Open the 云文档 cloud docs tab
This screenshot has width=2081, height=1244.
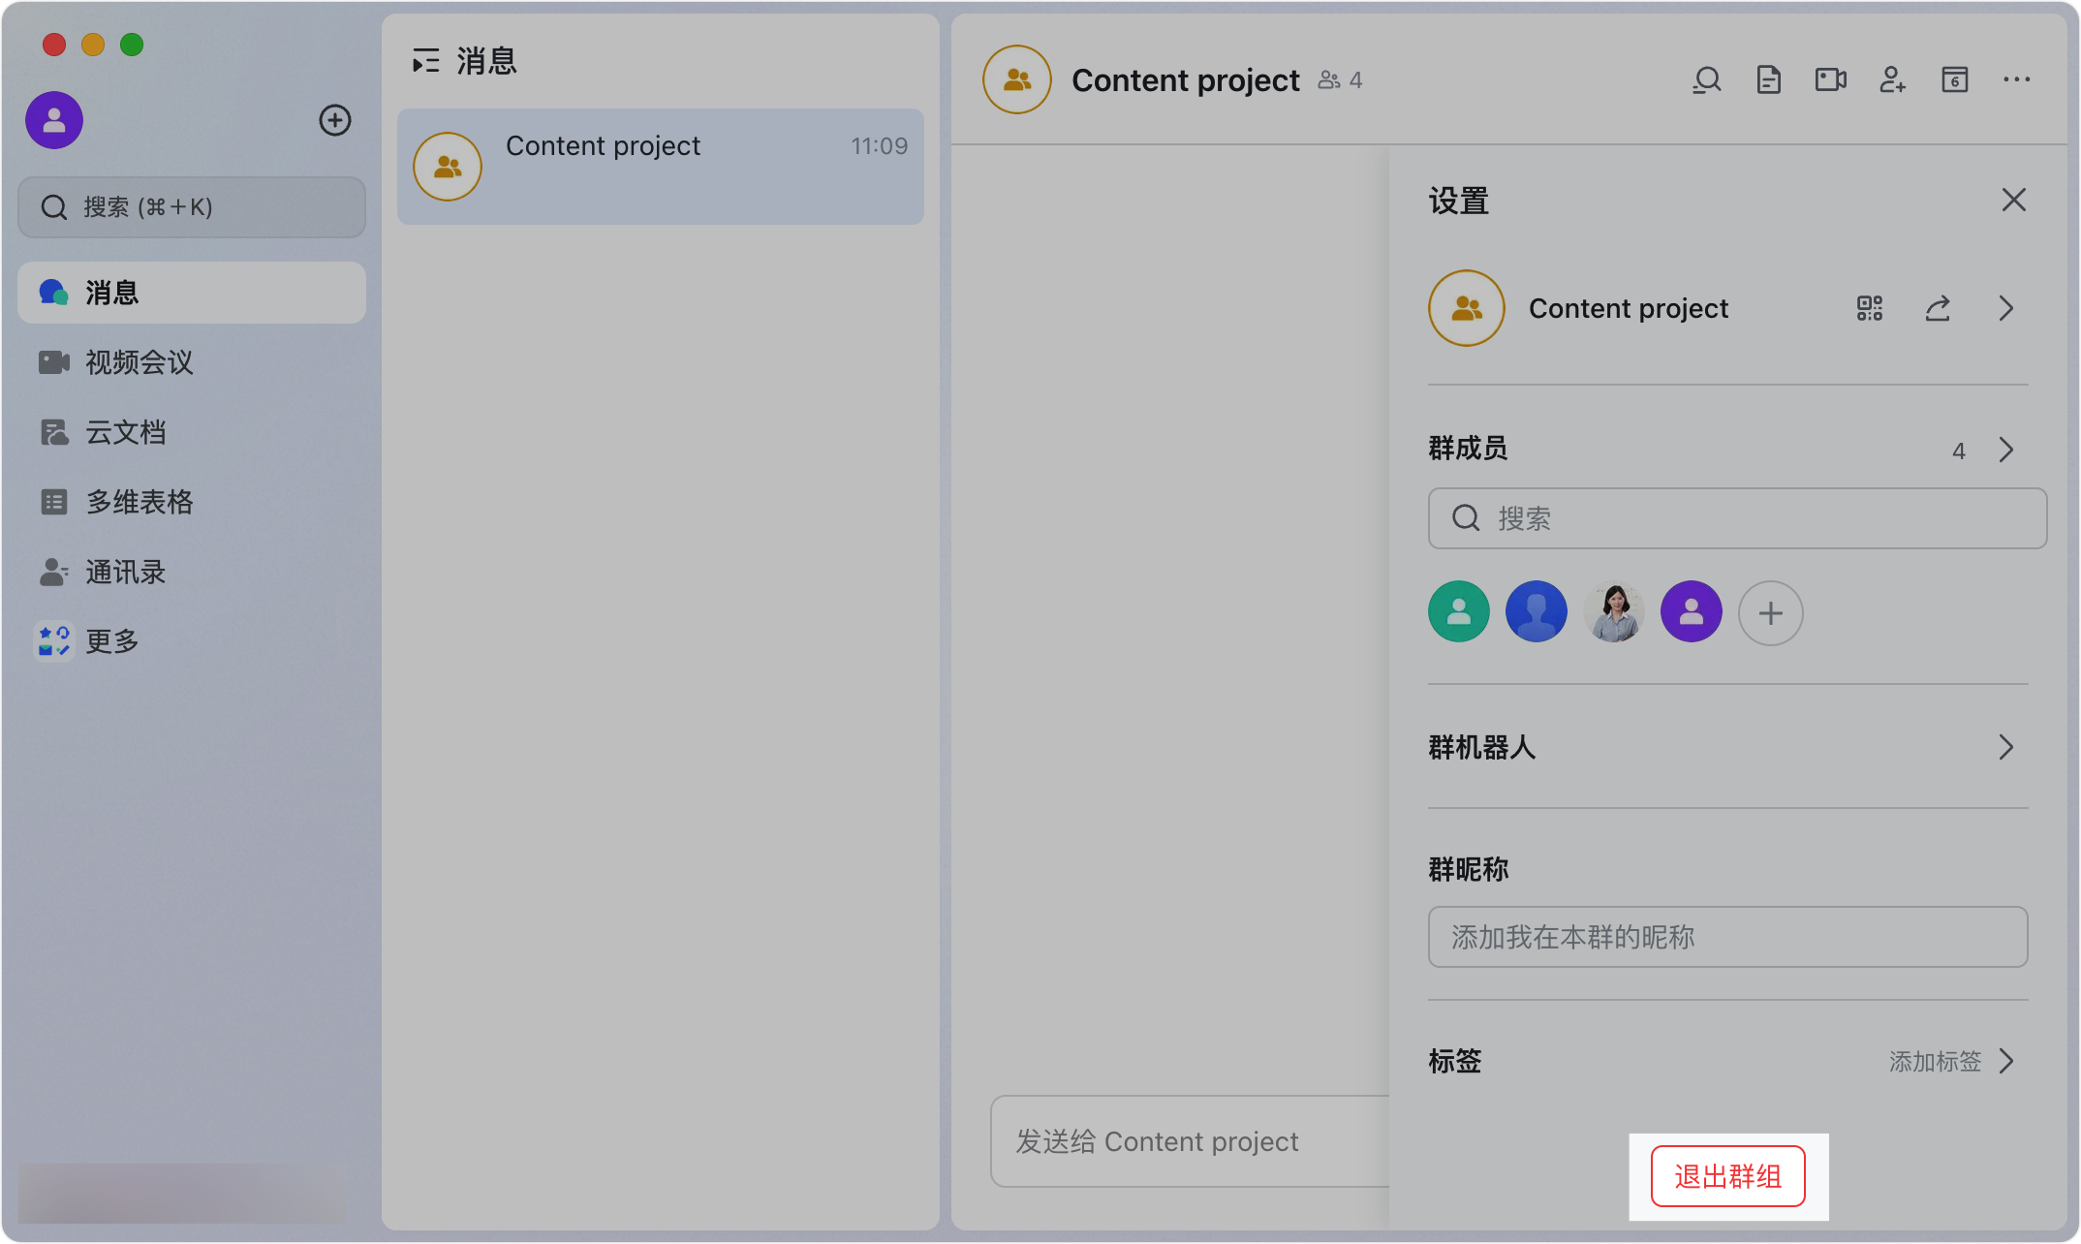coord(192,432)
